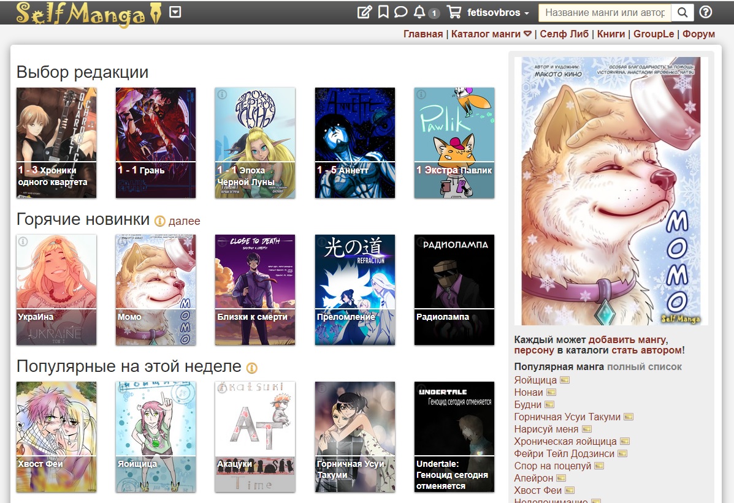Open the Селф Либ menu item

(564, 34)
